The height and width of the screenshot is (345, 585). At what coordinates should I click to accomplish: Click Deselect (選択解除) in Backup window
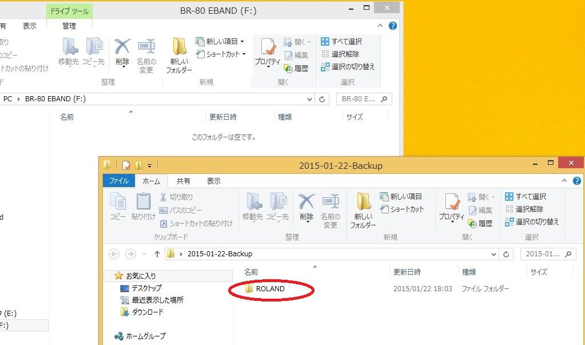[524, 209]
